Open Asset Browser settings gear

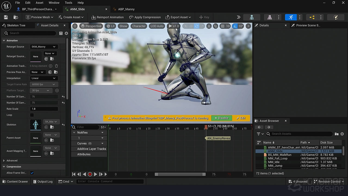coord(342,134)
